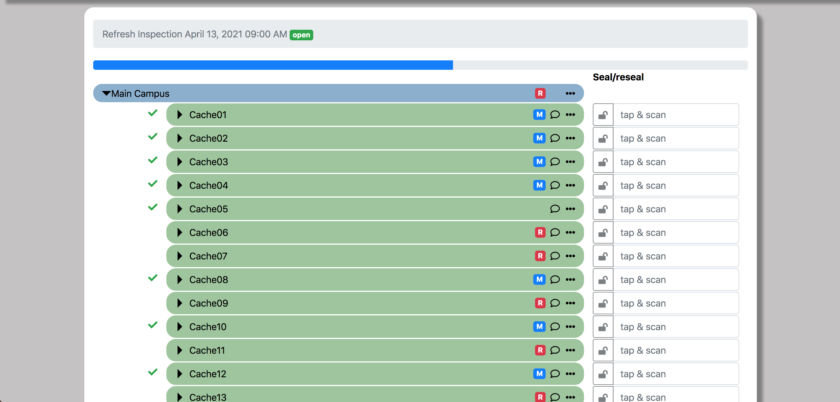Click the green checkmark next to Cache10
The image size is (840, 402).
click(x=152, y=325)
